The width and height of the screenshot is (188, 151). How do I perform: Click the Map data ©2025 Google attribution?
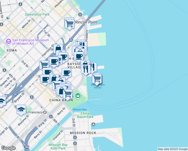(x=172, y=149)
